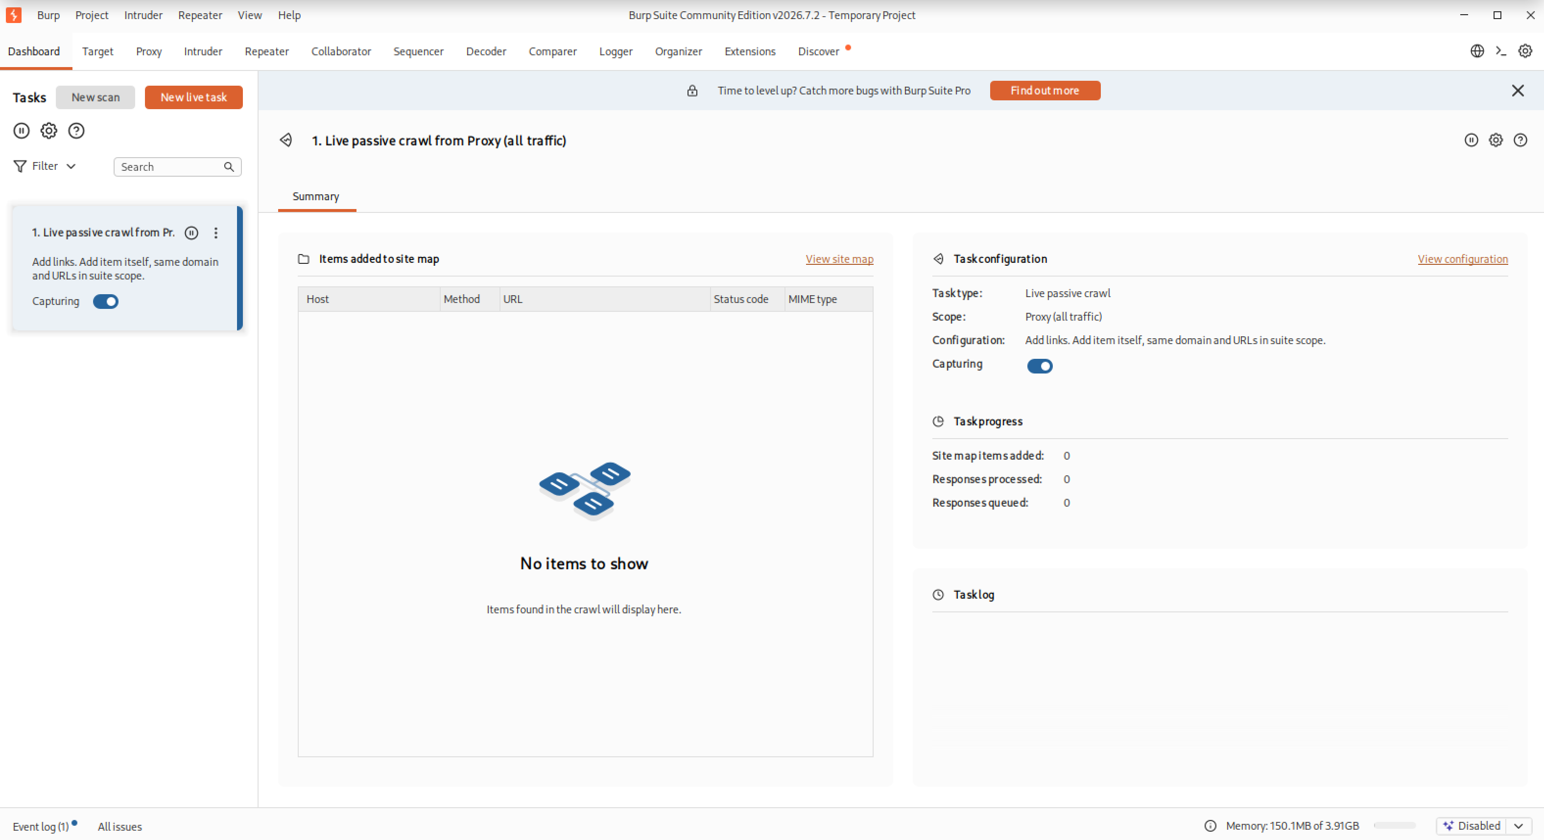Follow the View site map link
This screenshot has width=1544, height=840.
tap(839, 259)
